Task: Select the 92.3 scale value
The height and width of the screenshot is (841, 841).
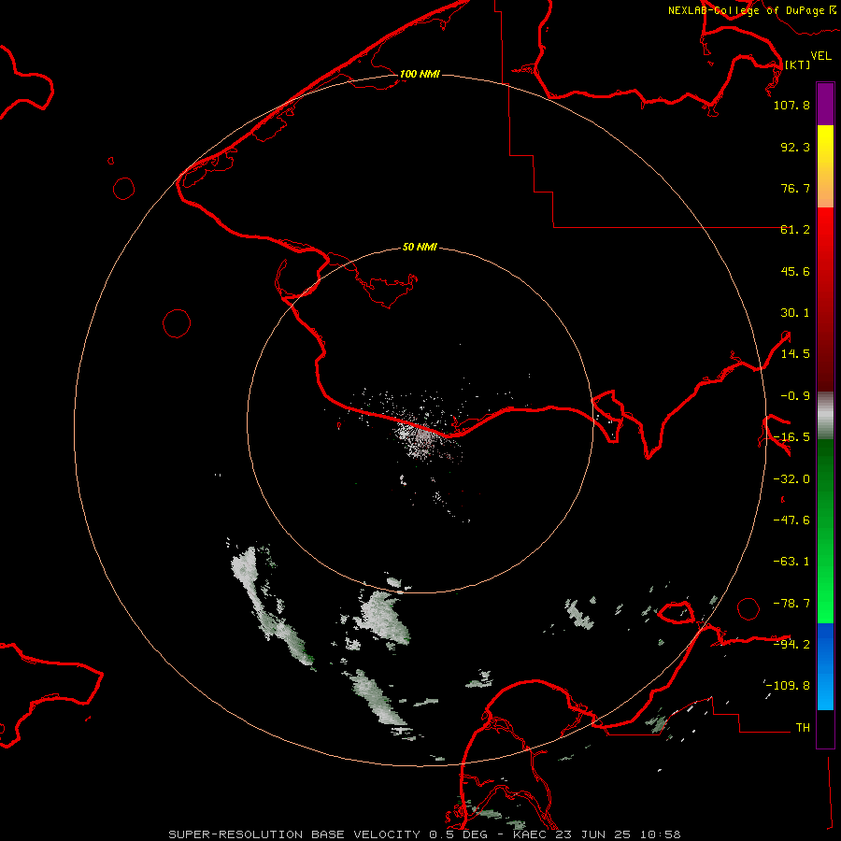Action: point(795,147)
